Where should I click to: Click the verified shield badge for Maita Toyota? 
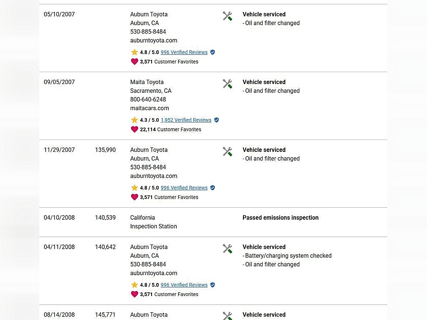pyautogui.click(x=216, y=120)
